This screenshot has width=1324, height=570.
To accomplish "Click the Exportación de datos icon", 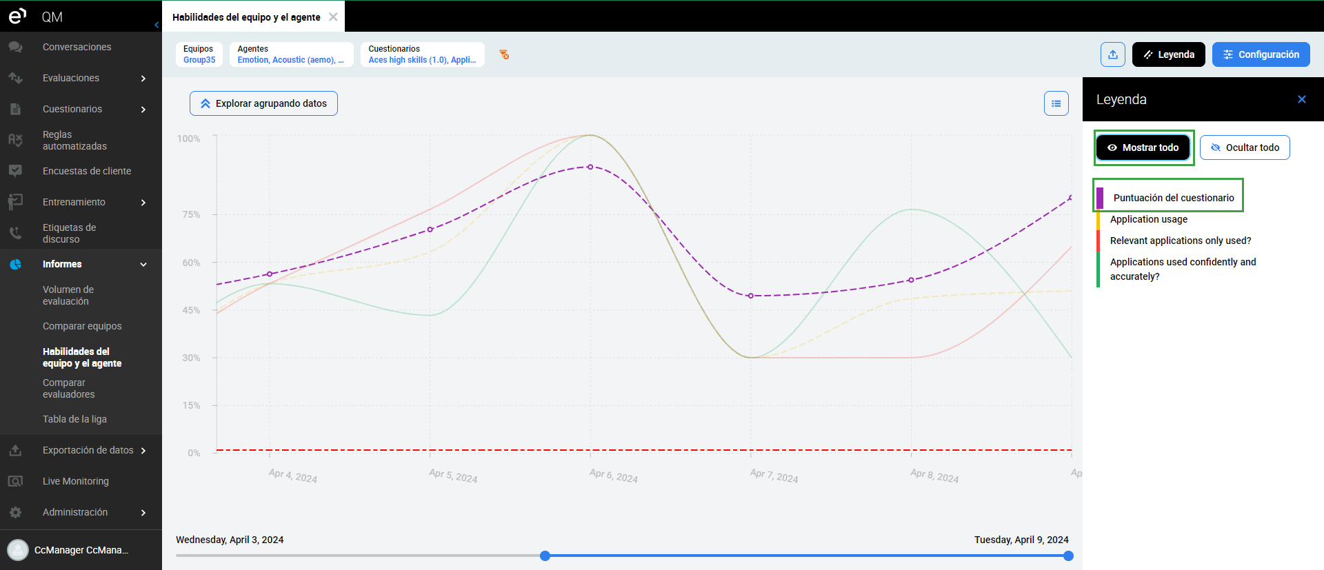I will [15, 450].
